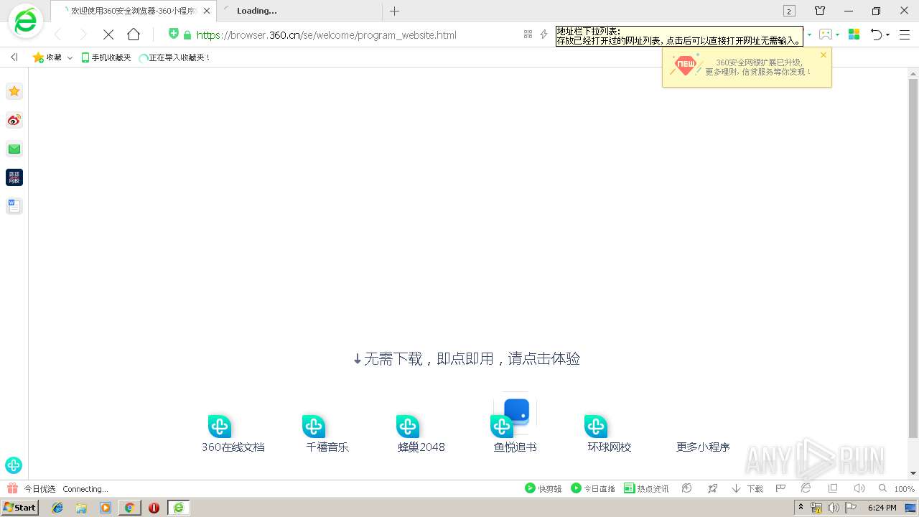Image resolution: width=919 pixels, height=517 pixels.
Task: Click sidebar bottom mini-program plus icon
Action: click(x=14, y=465)
